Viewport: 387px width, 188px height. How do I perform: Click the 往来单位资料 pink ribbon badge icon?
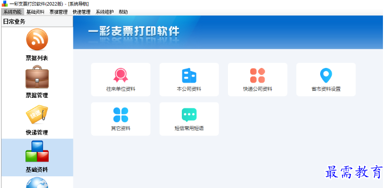pos(121,76)
